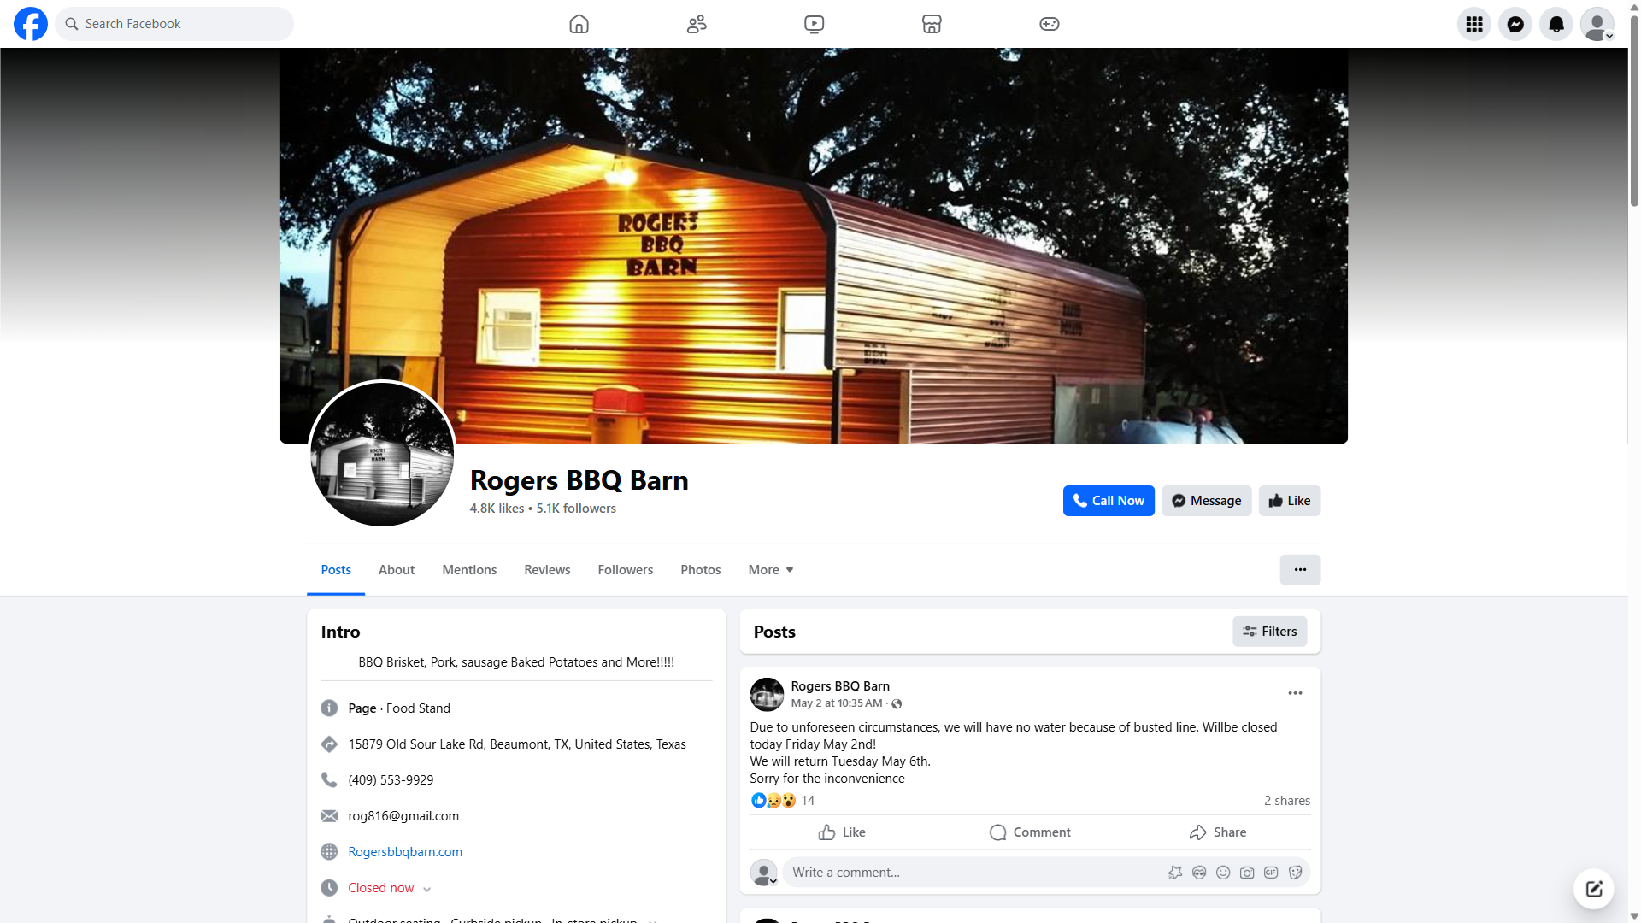Open the Notifications bell icon
Image resolution: width=1641 pixels, height=923 pixels.
(1556, 24)
